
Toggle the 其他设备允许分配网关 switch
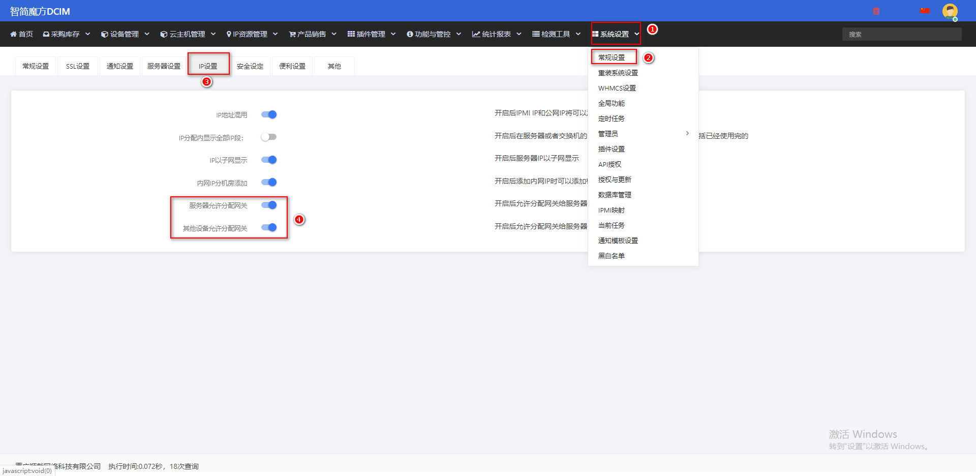tap(269, 227)
